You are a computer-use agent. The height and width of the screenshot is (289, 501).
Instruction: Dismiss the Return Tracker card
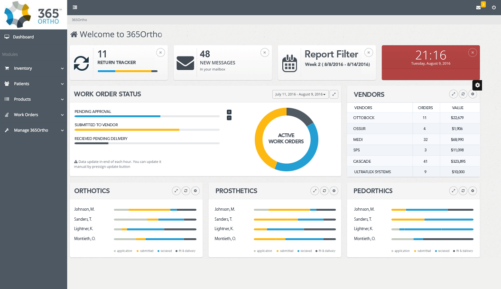point(160,52)
